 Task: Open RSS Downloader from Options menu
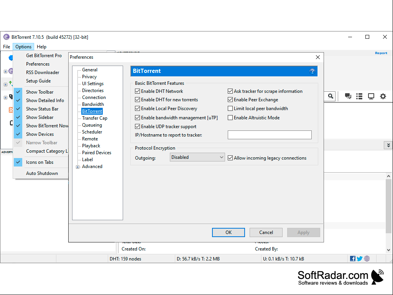[x=43, y=73]
